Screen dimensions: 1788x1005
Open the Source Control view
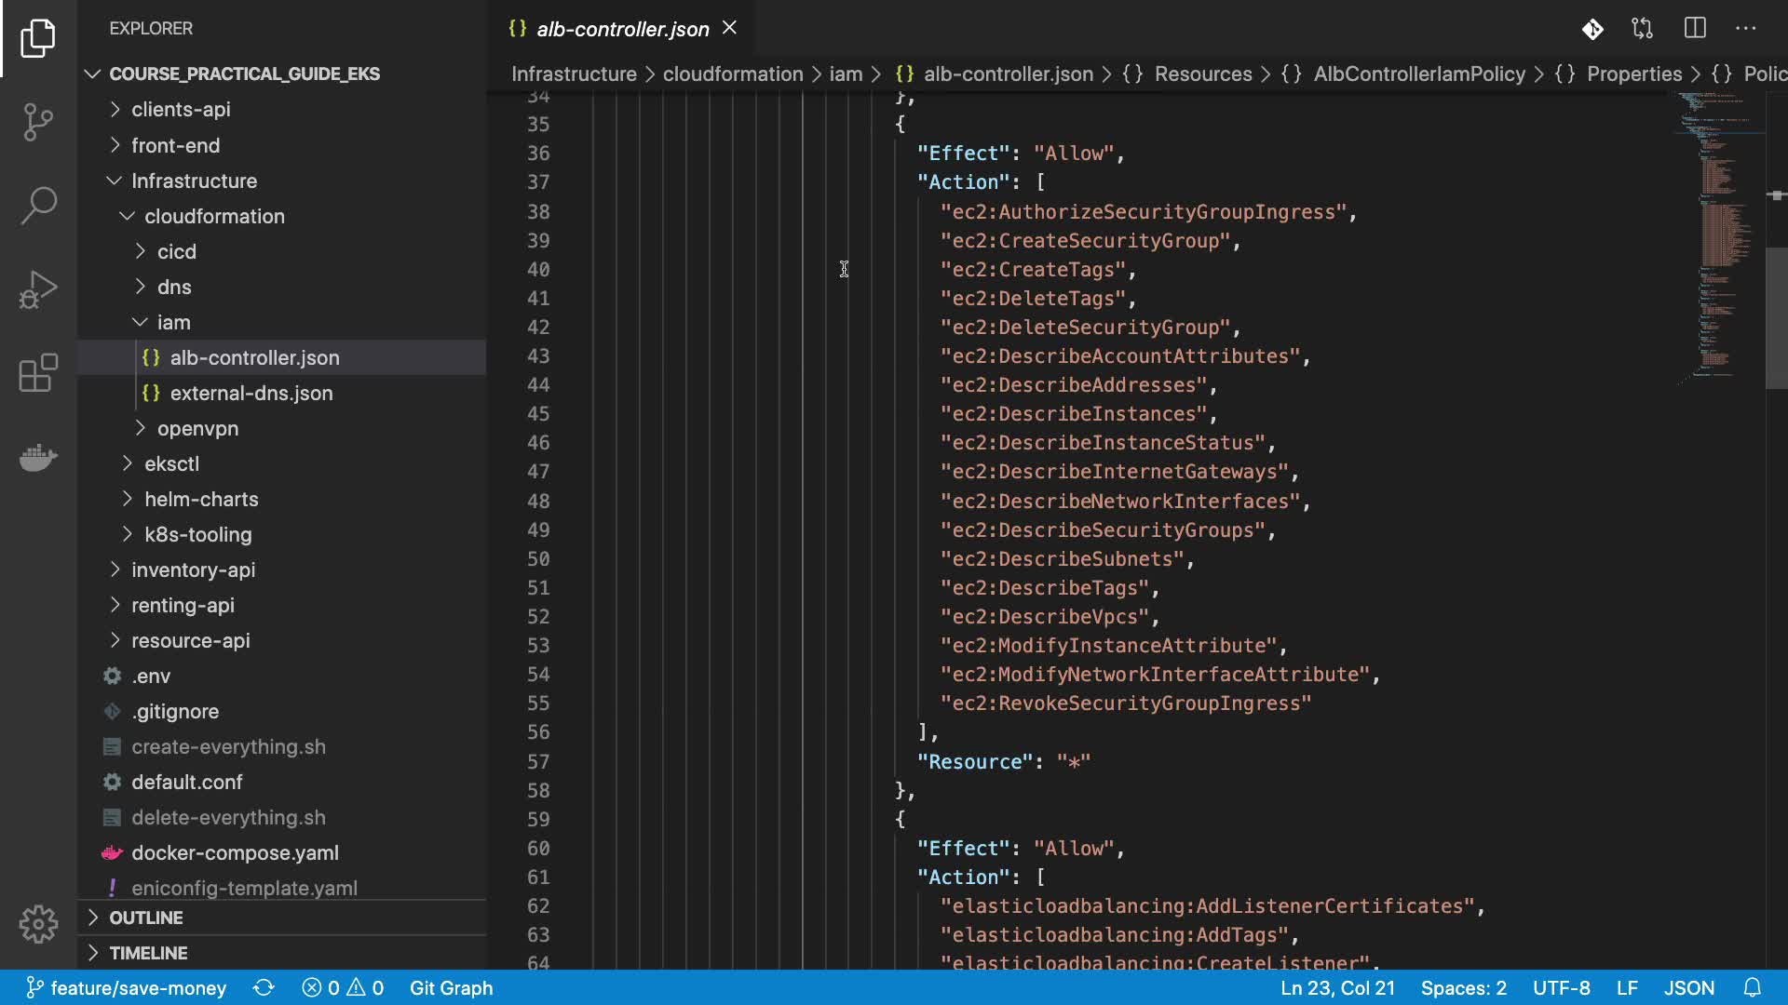click(38, 122)
